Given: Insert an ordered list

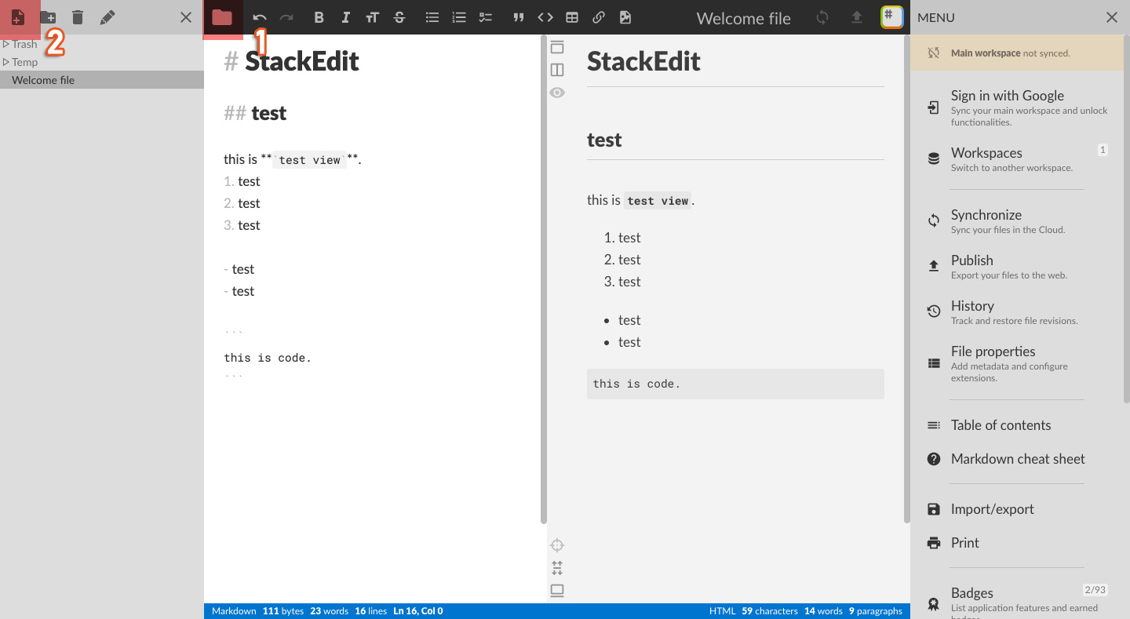Looking at the screenshot, I should 459,17.
